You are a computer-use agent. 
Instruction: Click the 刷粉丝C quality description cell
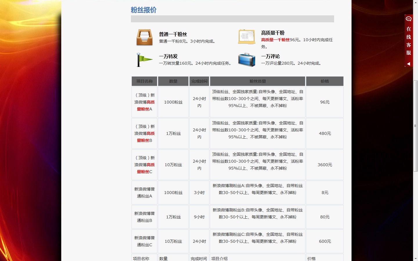[257, 241]
